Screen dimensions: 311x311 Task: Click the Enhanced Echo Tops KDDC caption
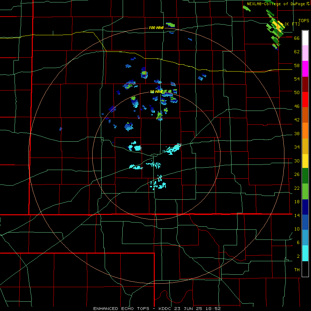157,309
